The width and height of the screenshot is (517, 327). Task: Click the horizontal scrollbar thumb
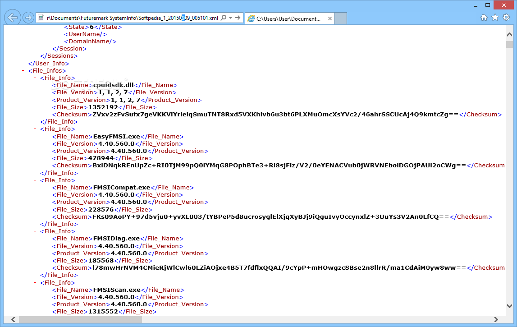coord(80,319)
